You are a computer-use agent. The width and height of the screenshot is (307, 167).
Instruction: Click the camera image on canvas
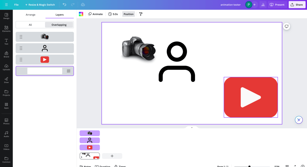pyautogui.click(x=139, y=49)
